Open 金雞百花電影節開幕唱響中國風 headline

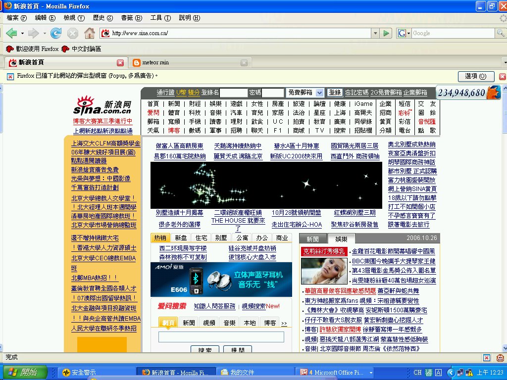pos(394,251)
